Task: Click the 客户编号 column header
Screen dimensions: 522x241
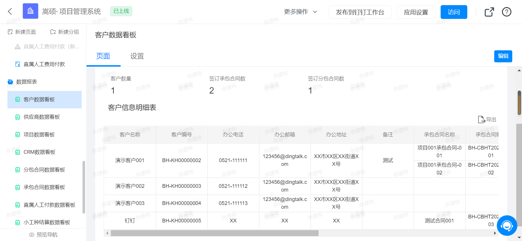Action: pyautogui.click(x=182, y=135)
